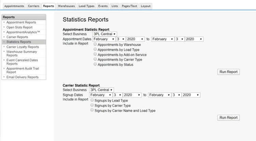Open the Load Types tab
The height and width of the screenshot is (141, 256).
coord(87,6)
